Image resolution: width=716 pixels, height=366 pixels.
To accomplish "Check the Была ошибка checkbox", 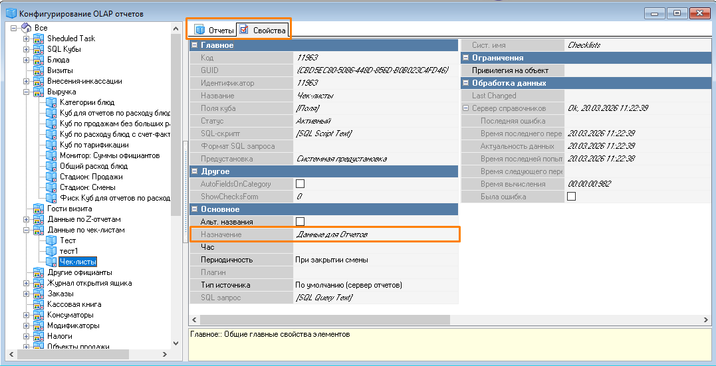I will coord(571,197).
